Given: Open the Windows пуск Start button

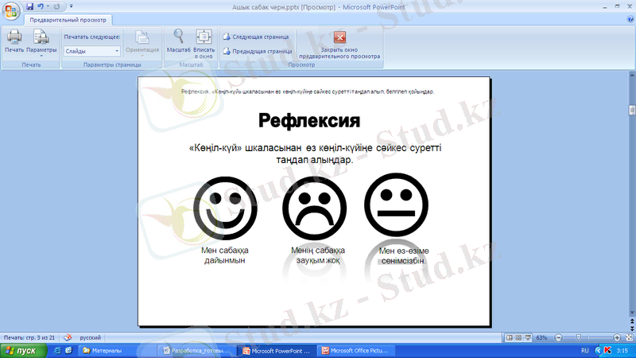Looking at the screenshot, I should pos(21,350).
